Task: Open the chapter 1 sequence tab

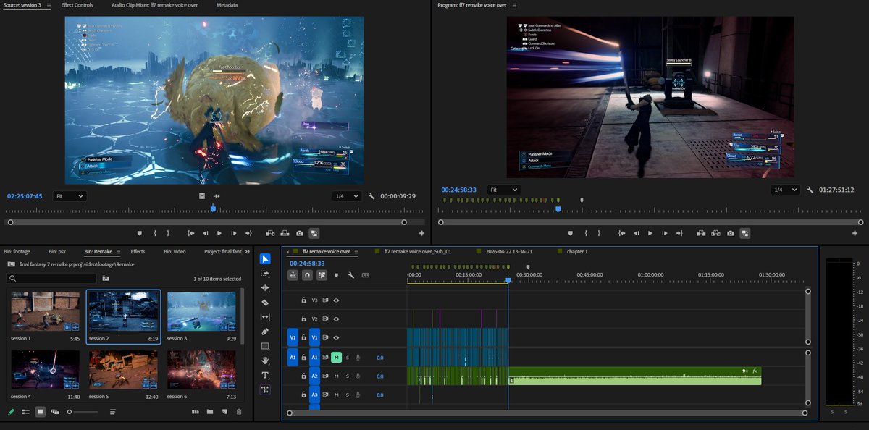Action: pos(576,251)
